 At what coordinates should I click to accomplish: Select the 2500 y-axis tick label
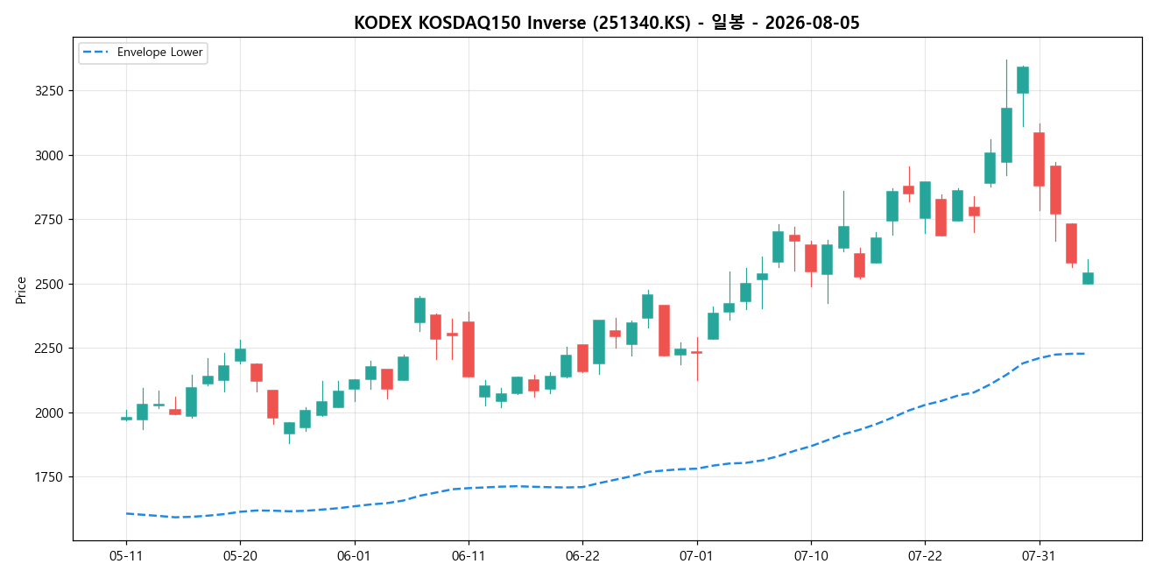tap(49, 284)
